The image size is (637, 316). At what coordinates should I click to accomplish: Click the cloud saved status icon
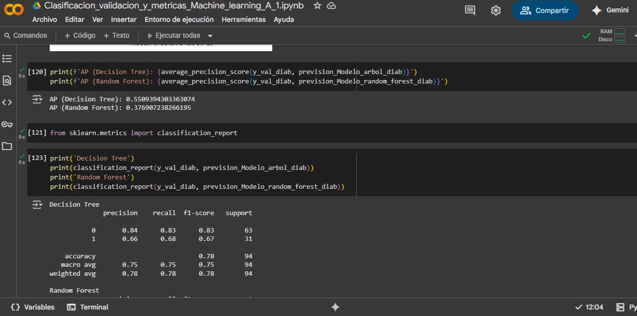(331, 5)
